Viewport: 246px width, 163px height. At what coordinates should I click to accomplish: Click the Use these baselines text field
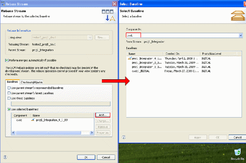[60, 104]
